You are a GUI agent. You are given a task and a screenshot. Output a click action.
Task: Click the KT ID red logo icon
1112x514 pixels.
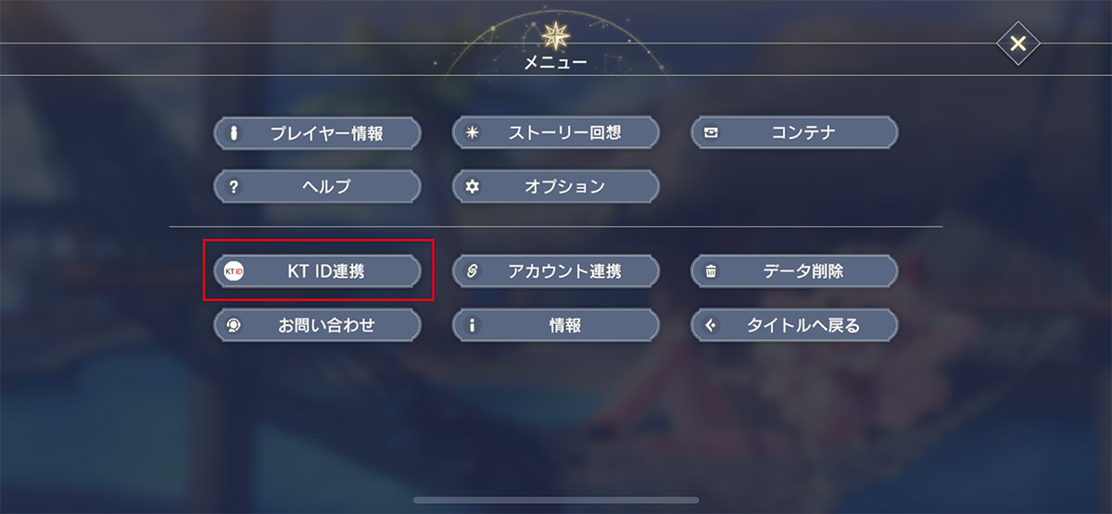[234, 271]
